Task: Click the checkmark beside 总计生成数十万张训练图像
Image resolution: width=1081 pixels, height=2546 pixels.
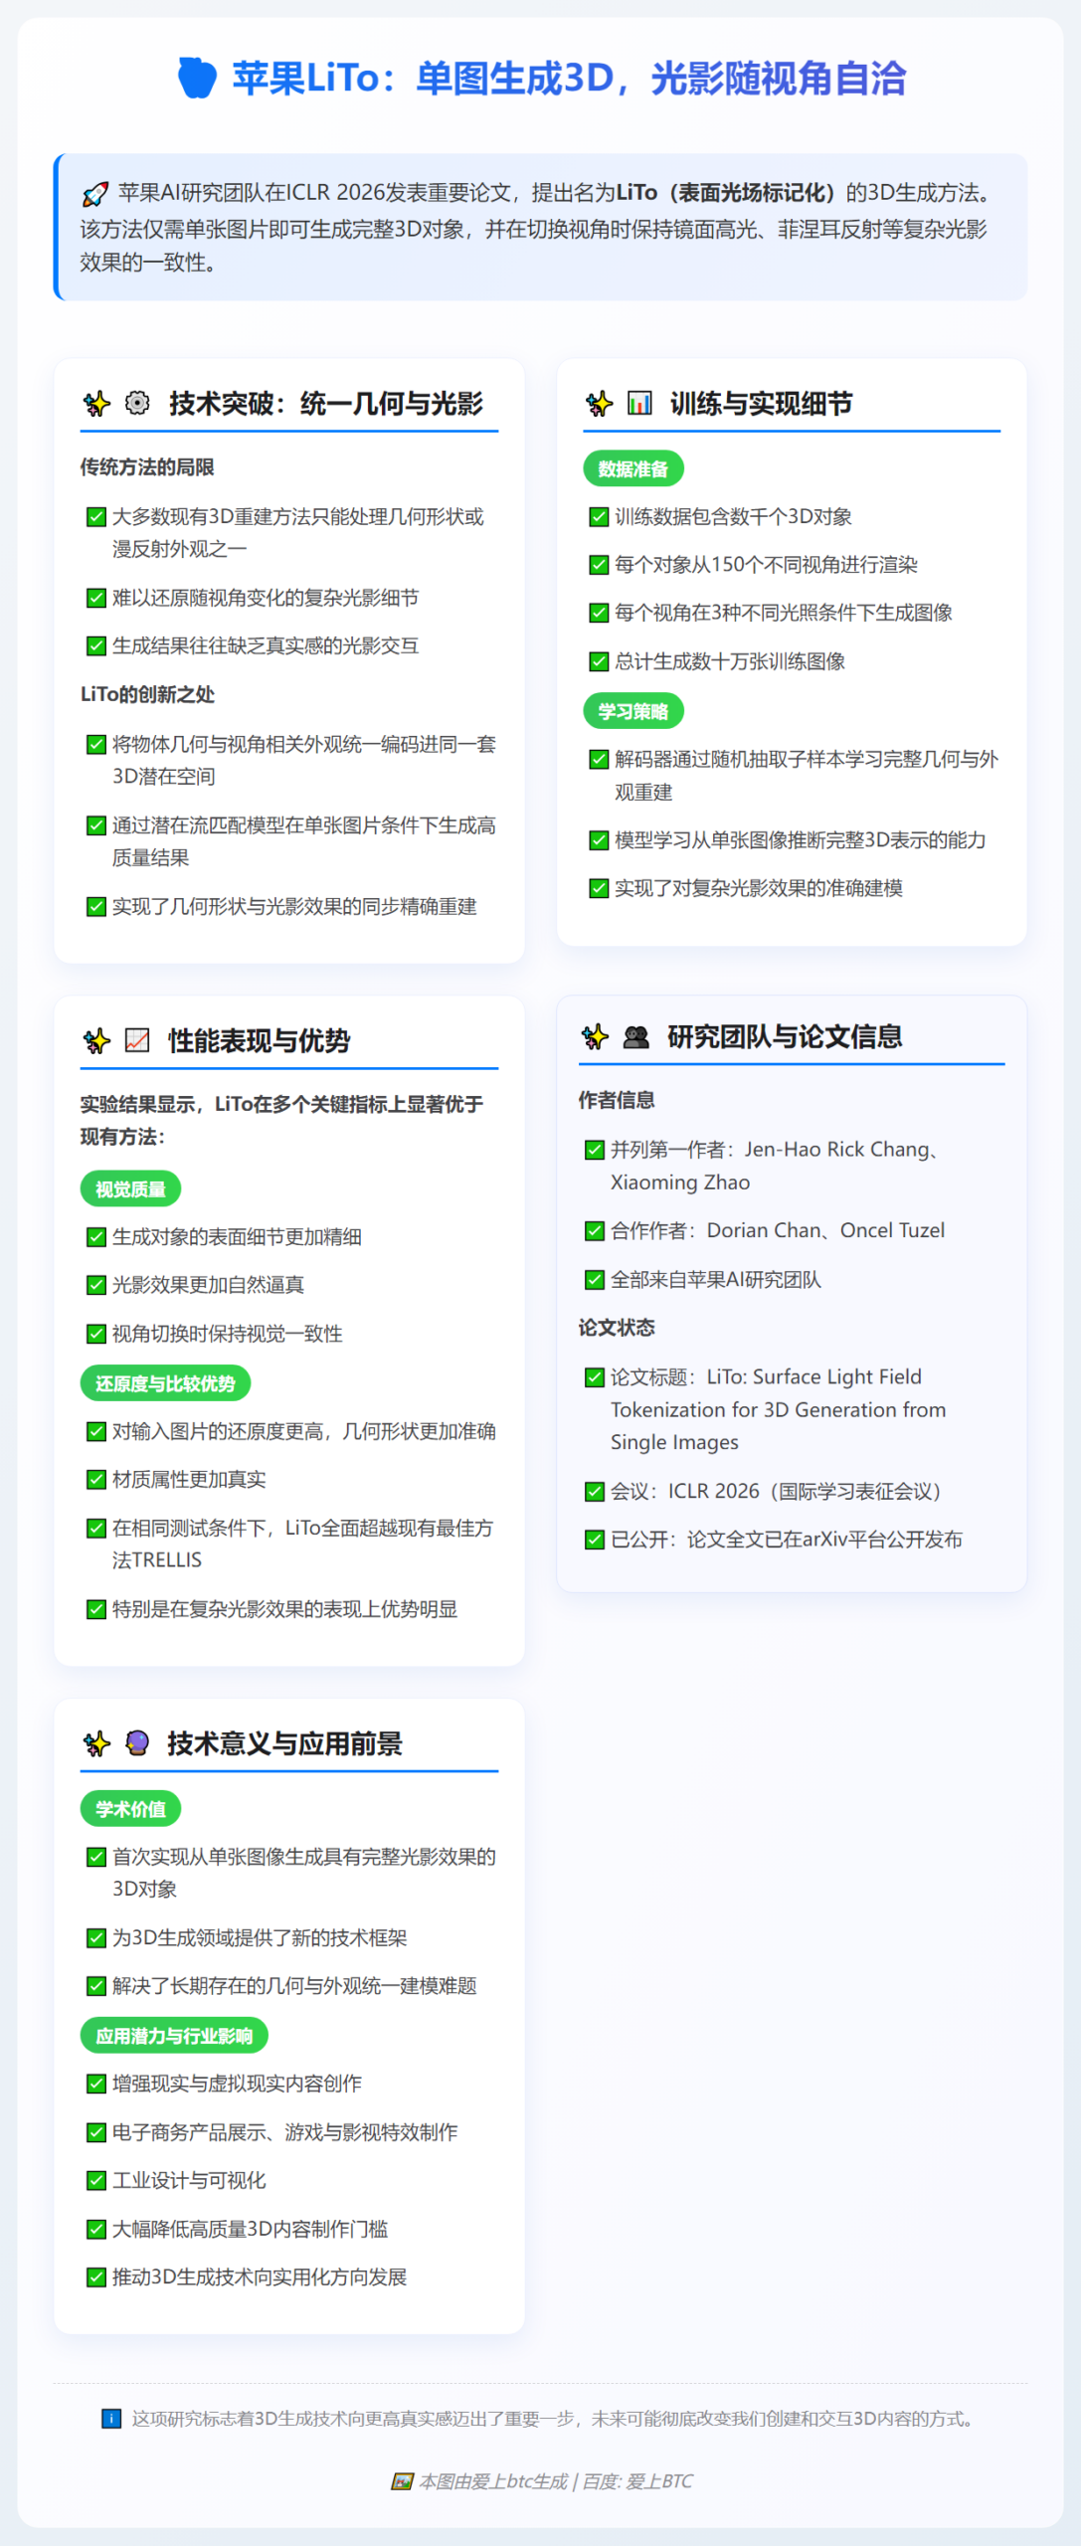Action: point(599,661)
